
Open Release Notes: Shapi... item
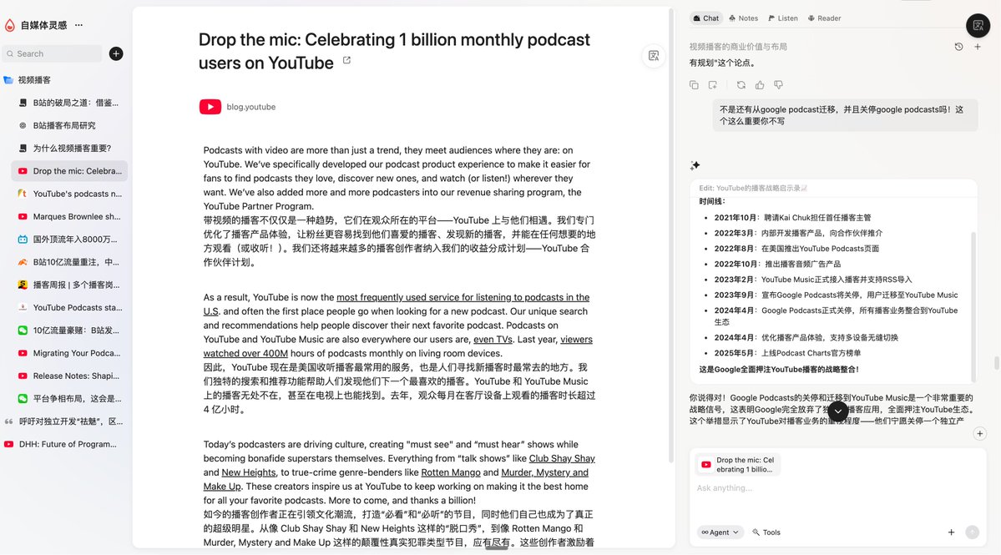(x=69, y=376)
